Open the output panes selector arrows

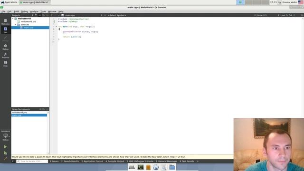tap(198, 161)
